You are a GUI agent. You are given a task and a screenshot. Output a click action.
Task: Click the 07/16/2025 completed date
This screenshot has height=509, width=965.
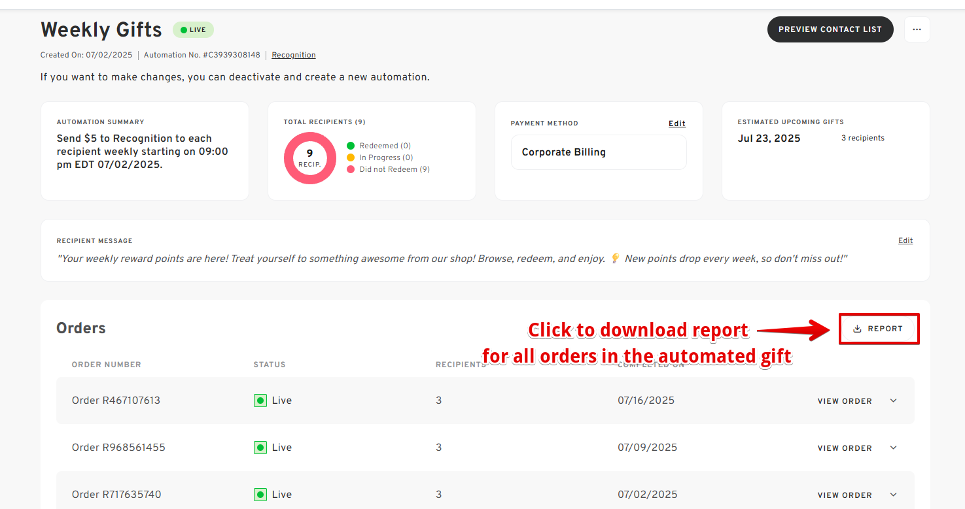click(x=646, y=401)
